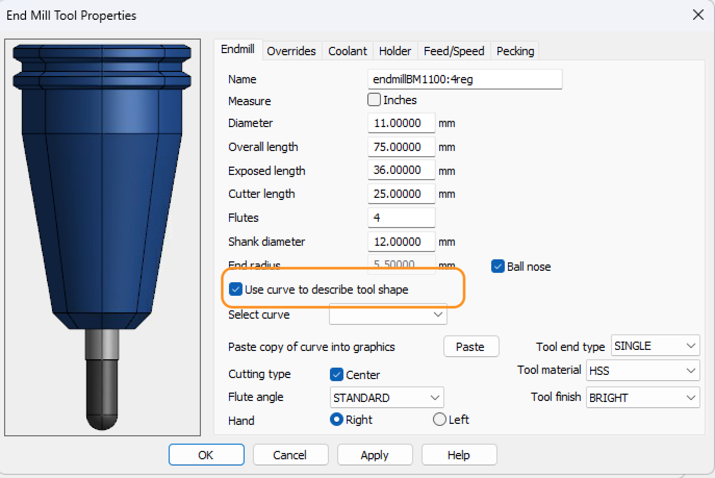Select the Left hand radio button
The height and width of the screenshot is (478, 715).
(x=440, y=419)
